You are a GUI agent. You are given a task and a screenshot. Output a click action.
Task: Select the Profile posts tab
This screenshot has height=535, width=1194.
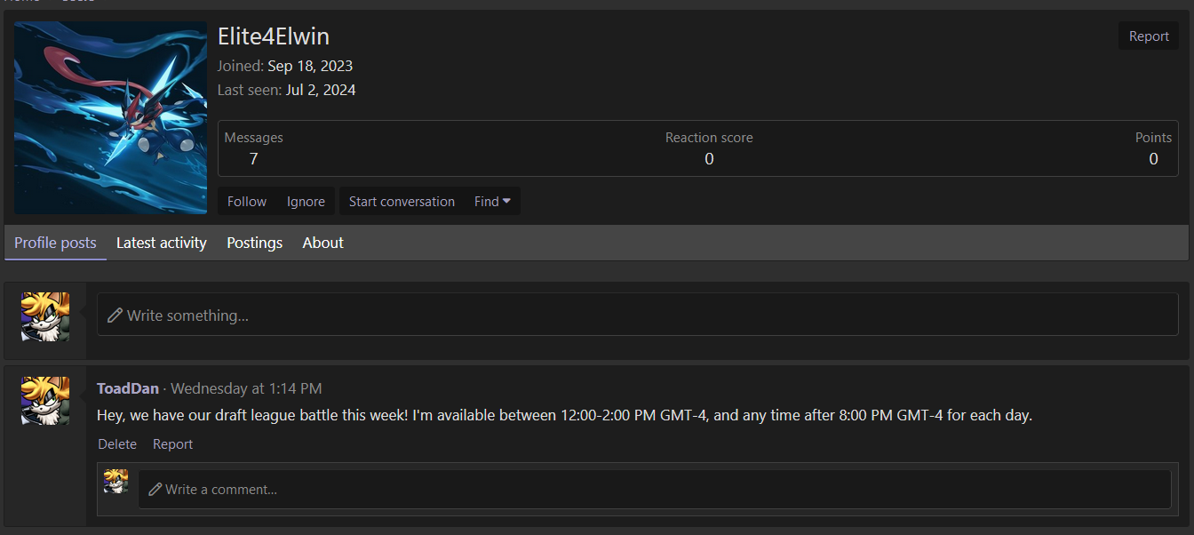point(55,243)
